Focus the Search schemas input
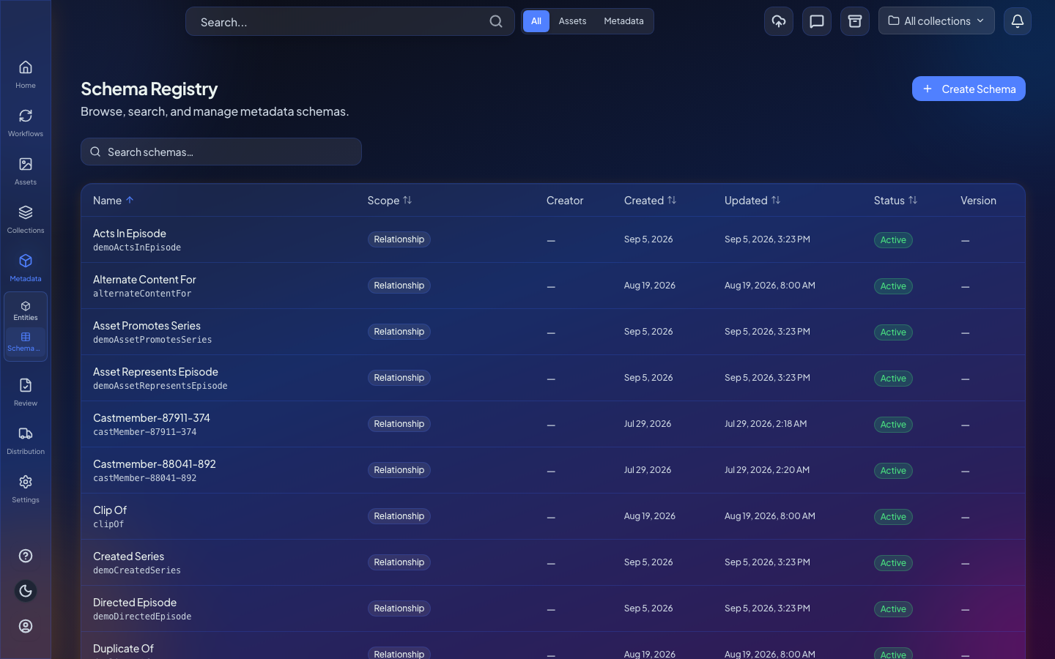The width and height of the screenshot is (1055, 659). click(x=221, y=152)
